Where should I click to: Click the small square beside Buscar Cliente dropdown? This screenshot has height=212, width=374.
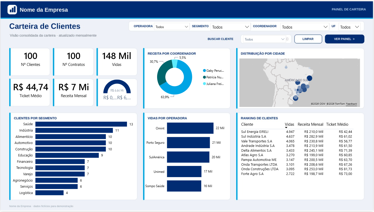287,39
